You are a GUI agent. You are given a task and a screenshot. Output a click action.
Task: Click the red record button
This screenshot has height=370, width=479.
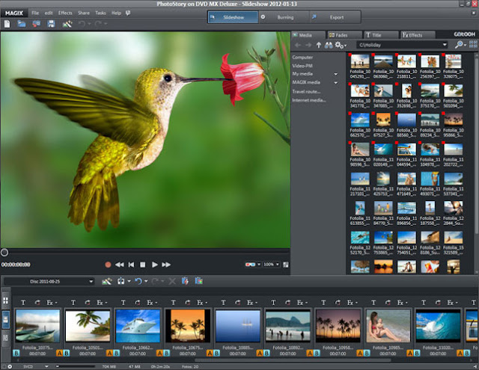(108, 265)
